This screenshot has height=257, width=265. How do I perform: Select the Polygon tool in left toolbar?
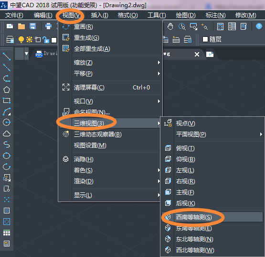(7, 90)
